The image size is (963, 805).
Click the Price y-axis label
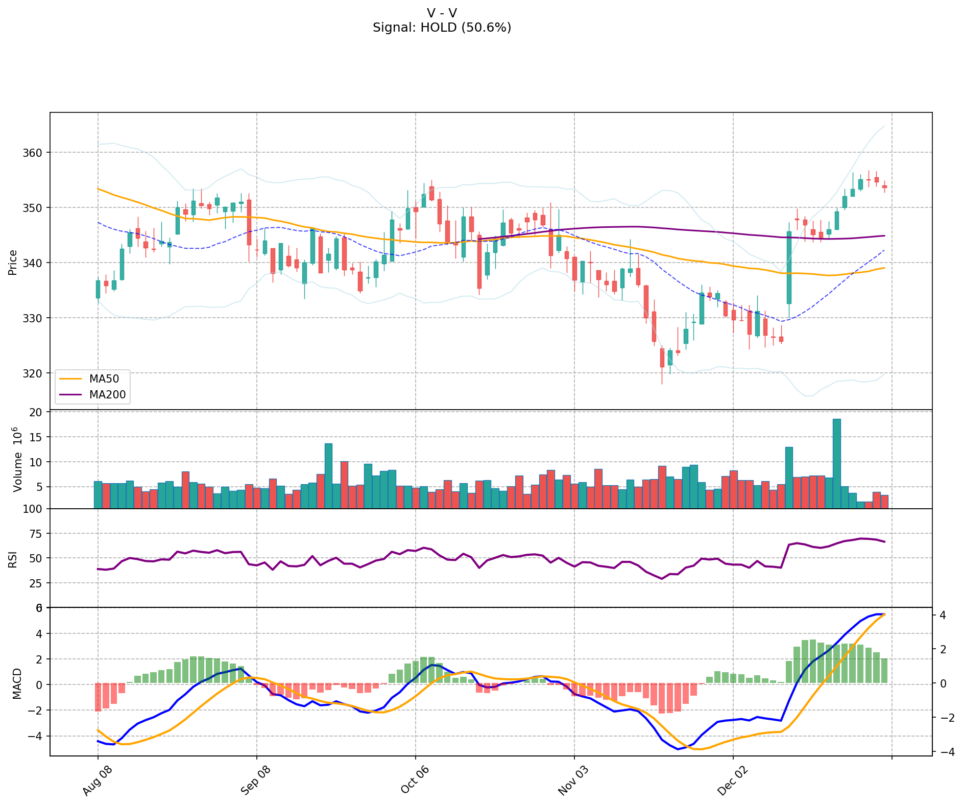tap(13, 262)
